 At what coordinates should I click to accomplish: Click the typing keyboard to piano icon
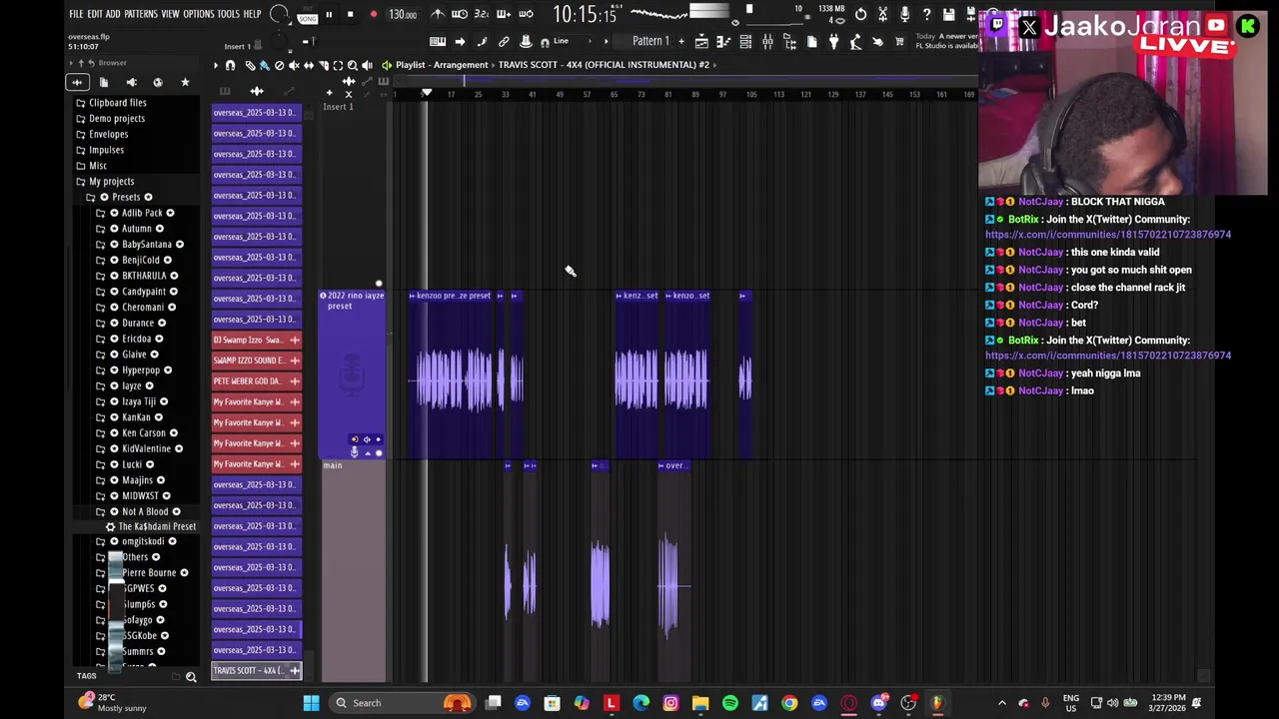tap(438, 41)
